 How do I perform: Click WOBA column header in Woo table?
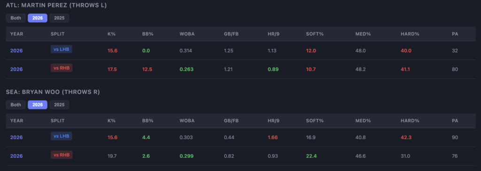coord(187,121)
